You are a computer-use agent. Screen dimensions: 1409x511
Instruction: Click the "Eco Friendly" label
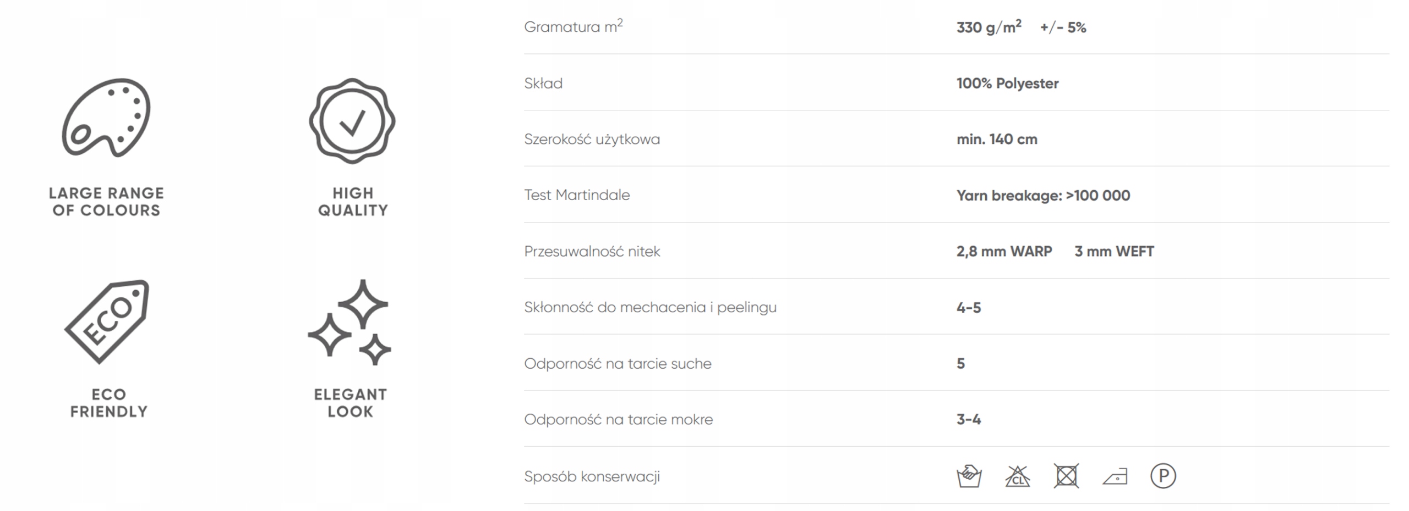point(108,403)
